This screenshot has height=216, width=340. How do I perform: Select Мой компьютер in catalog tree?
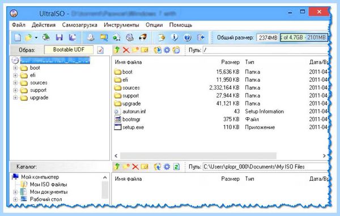tap(40, 177)
